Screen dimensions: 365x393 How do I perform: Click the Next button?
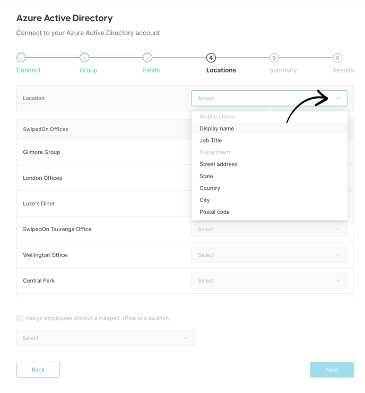(332, 370)
